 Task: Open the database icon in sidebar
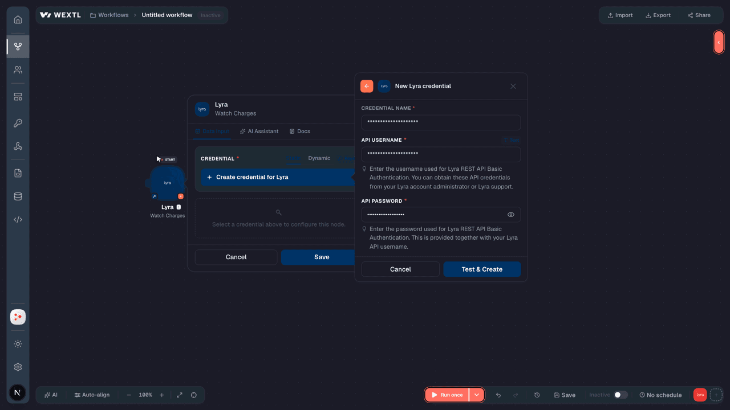tap(18, 196)
